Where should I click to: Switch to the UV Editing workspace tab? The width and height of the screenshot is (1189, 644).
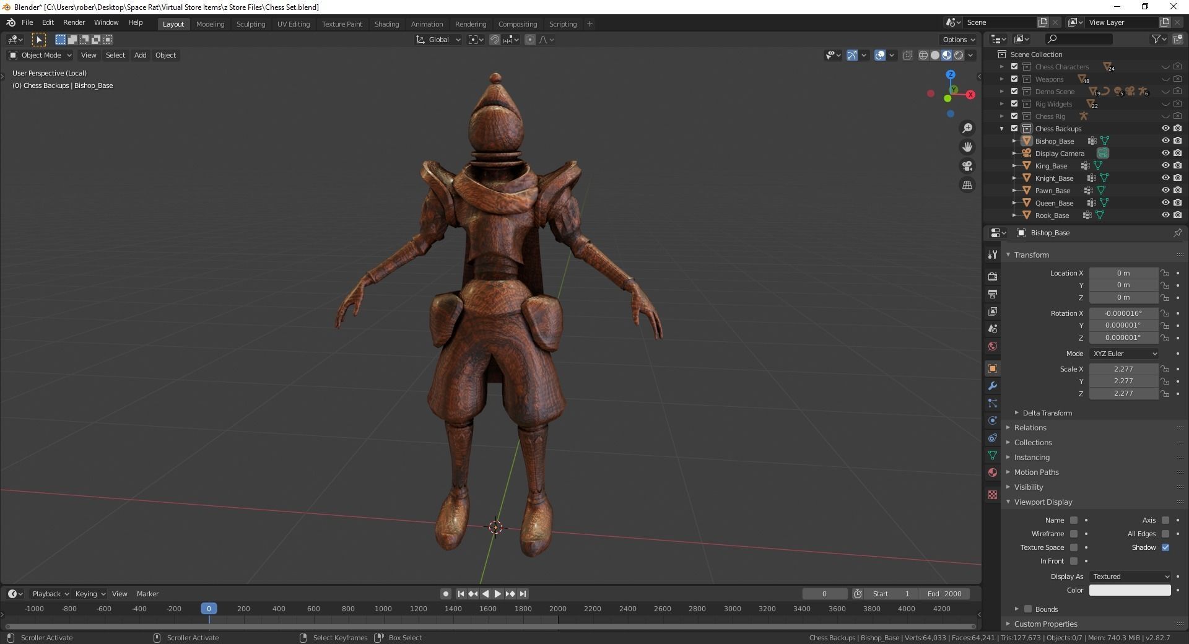(x=294, y=24)
